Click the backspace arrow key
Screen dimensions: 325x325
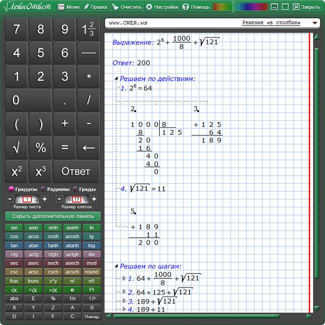click(88, 147)
